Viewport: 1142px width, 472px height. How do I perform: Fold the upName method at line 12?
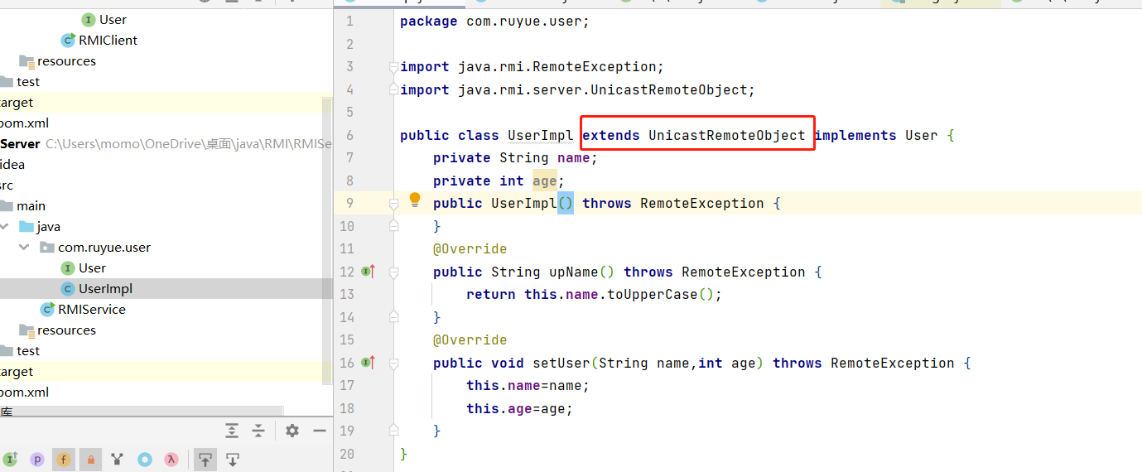[394, 272]
